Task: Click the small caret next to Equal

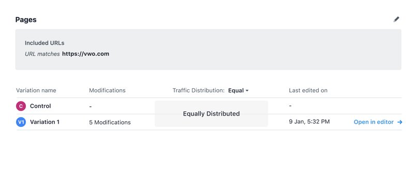Action: (247, 90)
